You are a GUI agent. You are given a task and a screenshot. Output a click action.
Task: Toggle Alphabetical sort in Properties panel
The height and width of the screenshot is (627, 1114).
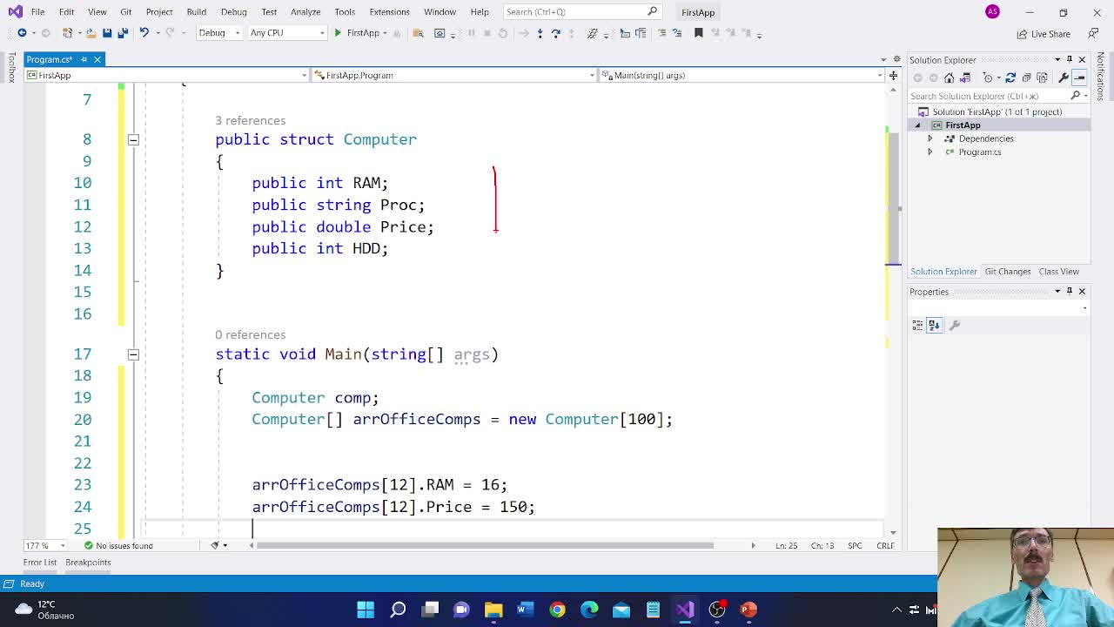[x=934, y=325]
